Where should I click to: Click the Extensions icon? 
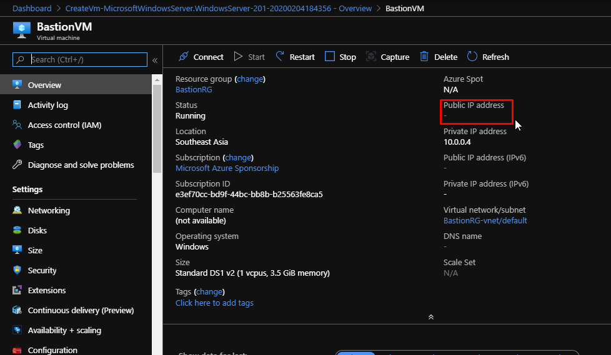17,290
